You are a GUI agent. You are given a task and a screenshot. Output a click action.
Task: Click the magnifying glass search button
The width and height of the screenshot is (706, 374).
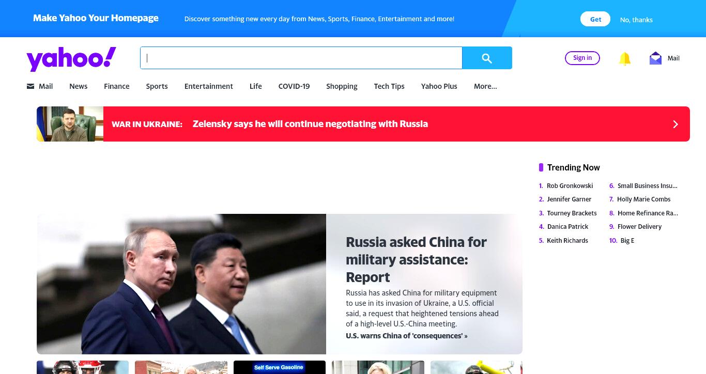pyautogui.click(x=487, y=58)
